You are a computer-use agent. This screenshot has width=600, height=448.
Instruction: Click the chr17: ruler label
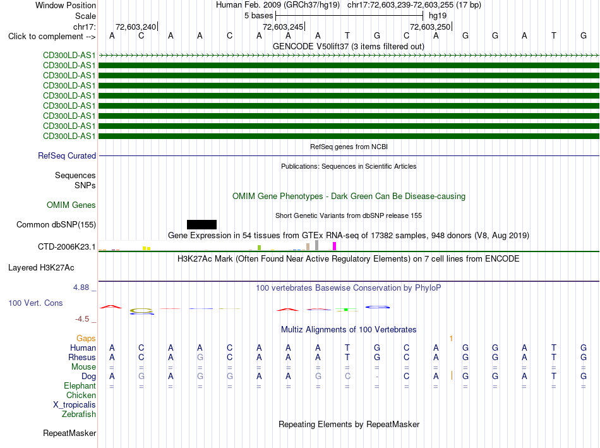tap(84, 27)
